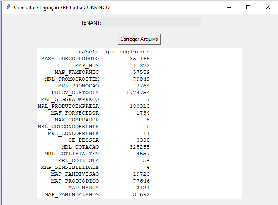Click the value 19723
This screenshot has width=278, height=205.
[141, 174]
